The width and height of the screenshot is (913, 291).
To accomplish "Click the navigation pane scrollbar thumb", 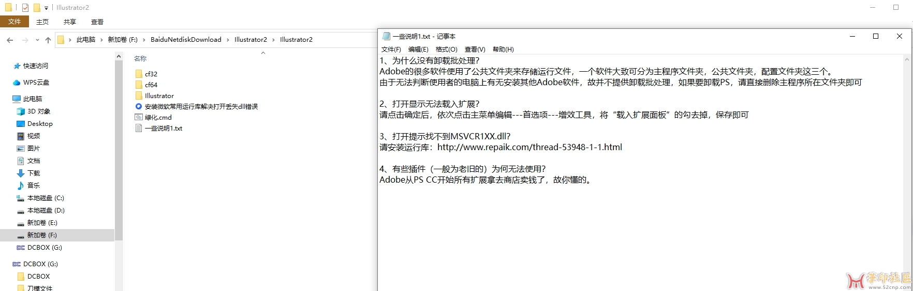I will coord(119,151).
